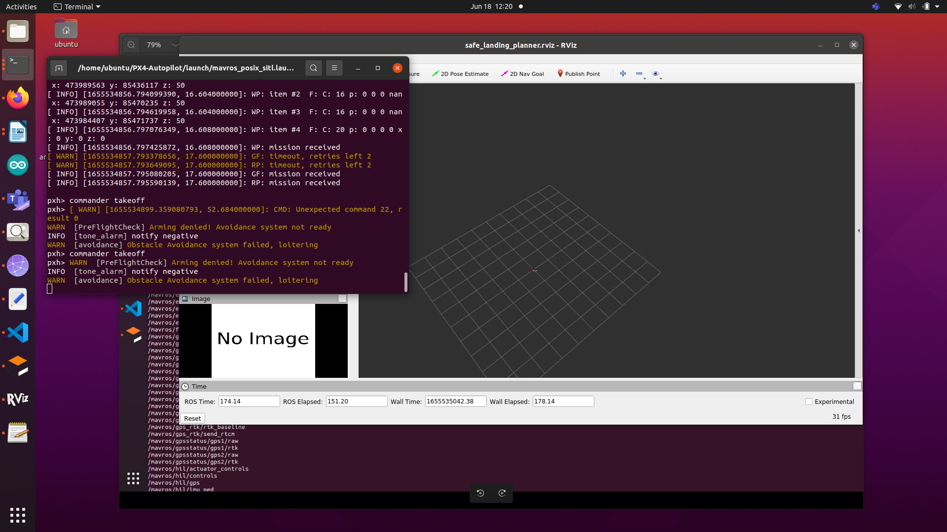Screen dimensions: 947x532
Task: Click the ROS Time input field
Action: tap(249, 401)
